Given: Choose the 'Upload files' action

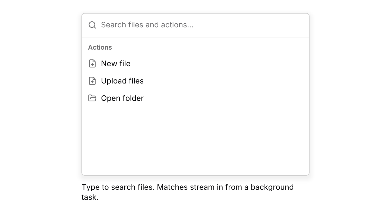Looking at the screenshot, I should (x=195, y=81).
